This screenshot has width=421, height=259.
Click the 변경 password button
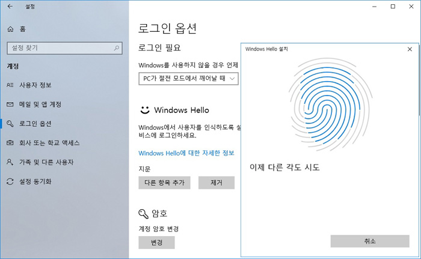(x=156, y=243)
